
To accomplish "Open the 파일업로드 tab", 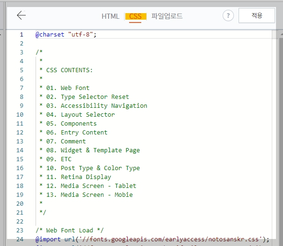I will tap(167, 16).
